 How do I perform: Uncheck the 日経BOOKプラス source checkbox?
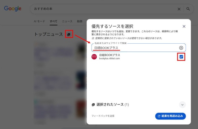[181, 57]
